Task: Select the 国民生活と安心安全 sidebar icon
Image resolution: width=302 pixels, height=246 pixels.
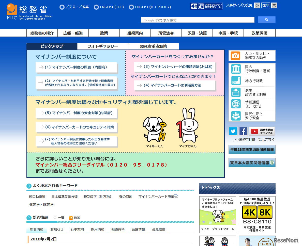Action: (235, 116)
